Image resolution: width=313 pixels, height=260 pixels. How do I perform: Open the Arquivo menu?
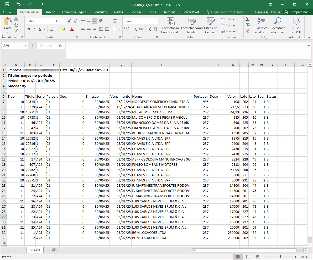8,12
